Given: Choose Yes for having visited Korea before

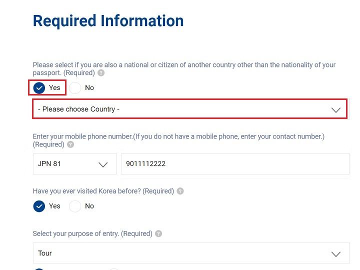Looking at the screenshot, I should 39,206.
